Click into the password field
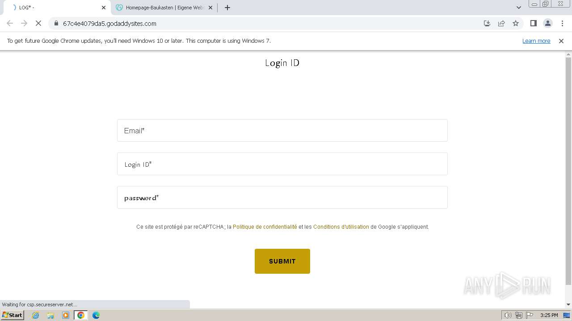Screen dimensions: 572x321 pos(282,198)
